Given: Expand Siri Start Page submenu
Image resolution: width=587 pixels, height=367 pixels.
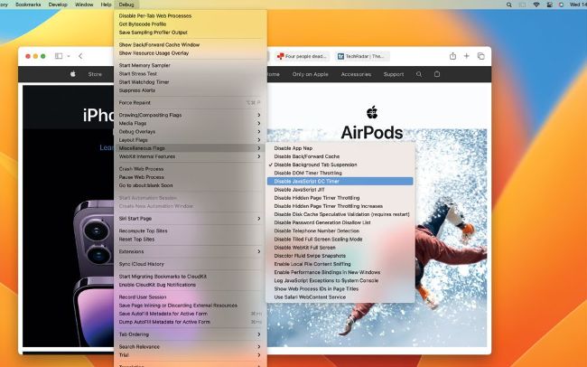Looking at the screenshot, I should coord(191,218).
